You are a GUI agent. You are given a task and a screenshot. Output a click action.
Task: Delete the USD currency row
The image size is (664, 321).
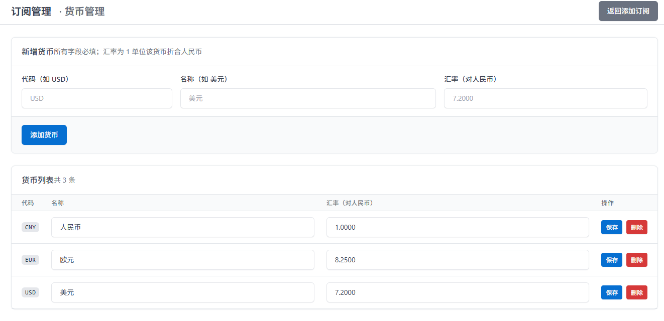pyautogui.click(x=636, y=292)
